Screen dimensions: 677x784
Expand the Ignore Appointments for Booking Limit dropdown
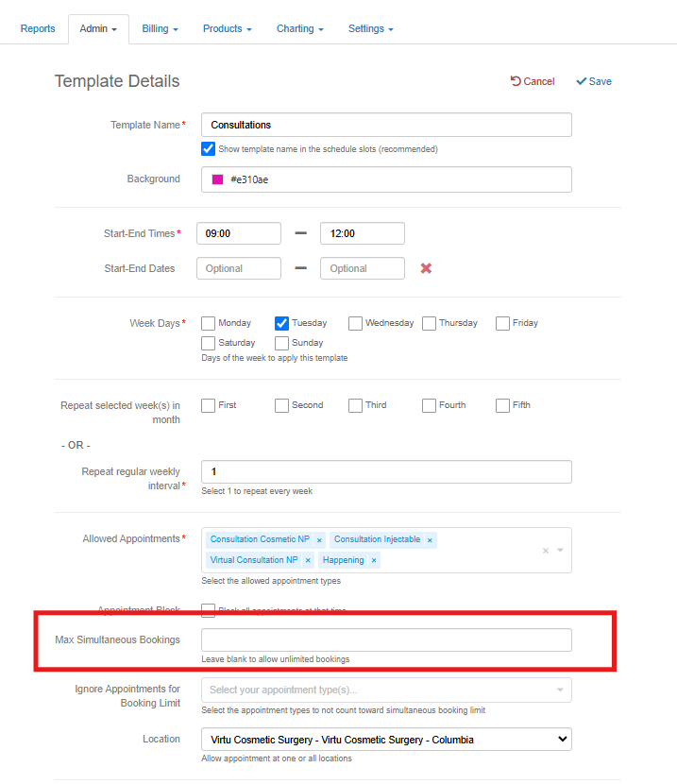(x=386, y=690)
